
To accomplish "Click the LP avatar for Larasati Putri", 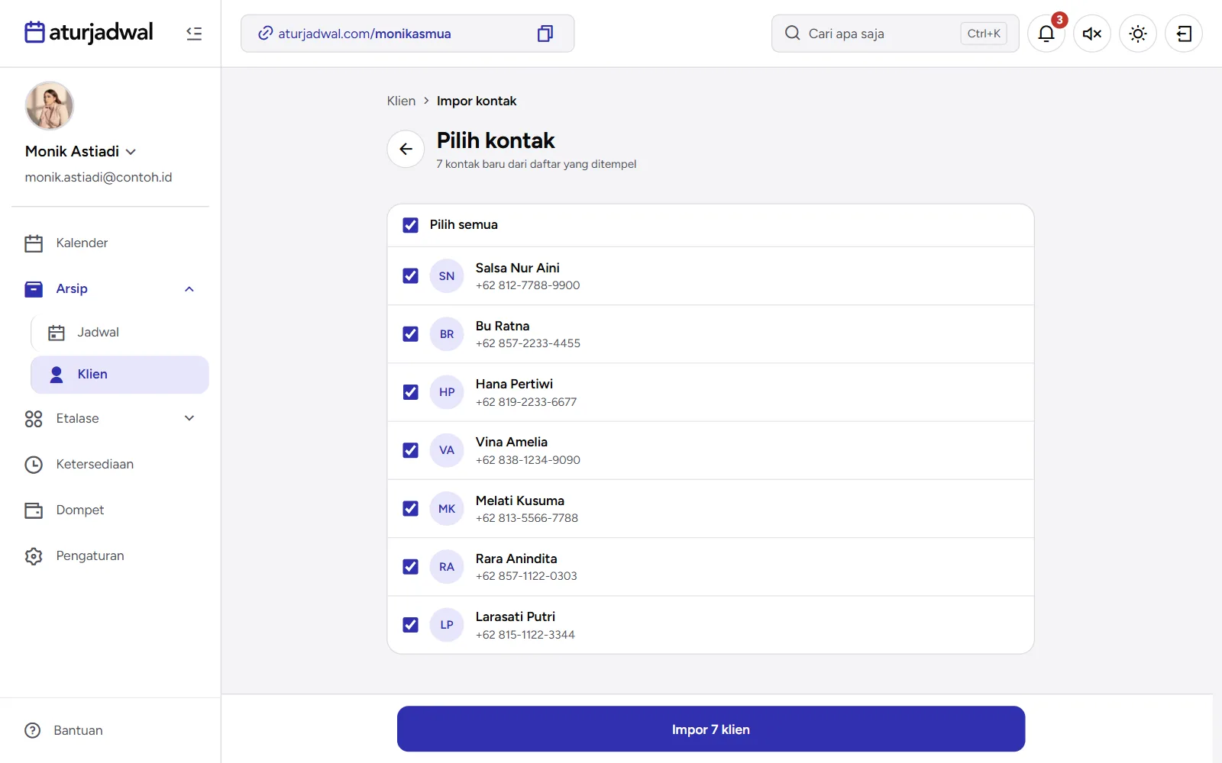I will (x=447, y=625).
